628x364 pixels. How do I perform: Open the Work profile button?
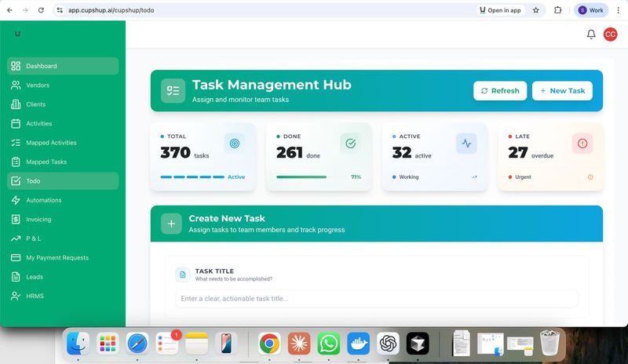coord(591,10)
